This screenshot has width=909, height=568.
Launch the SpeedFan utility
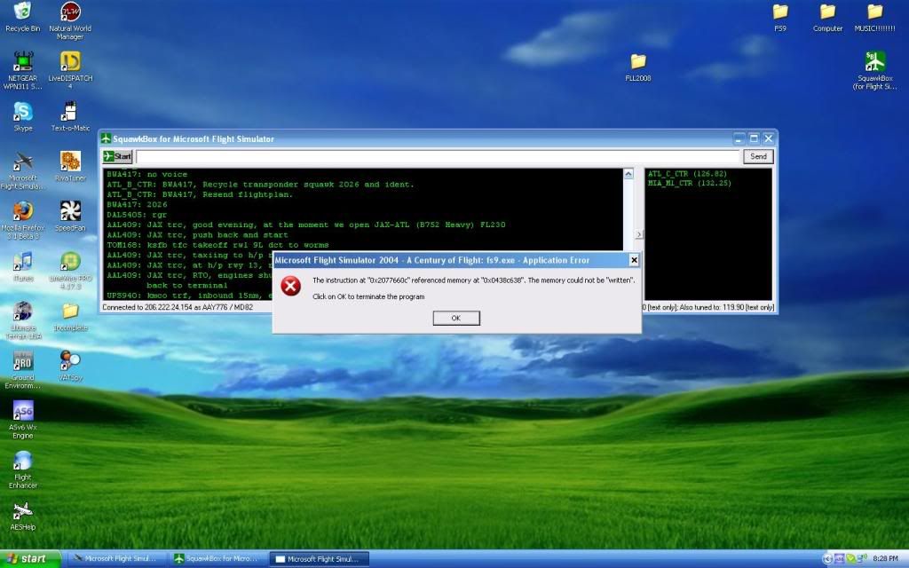click(x=70, y=213)
